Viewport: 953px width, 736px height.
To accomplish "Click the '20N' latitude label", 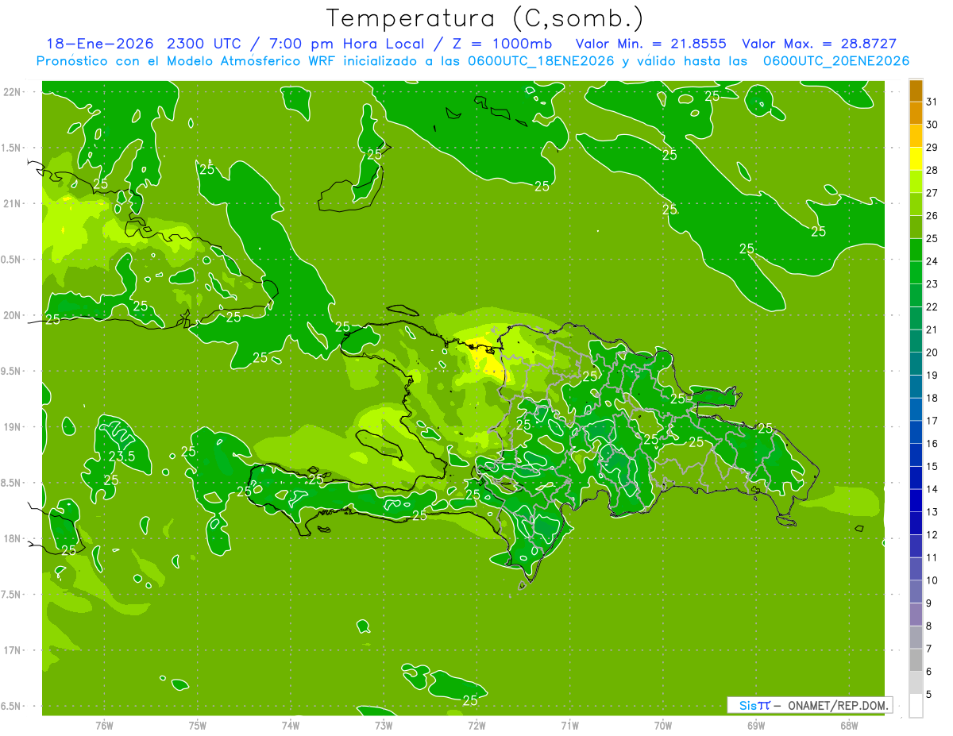I will coord(13,315).
